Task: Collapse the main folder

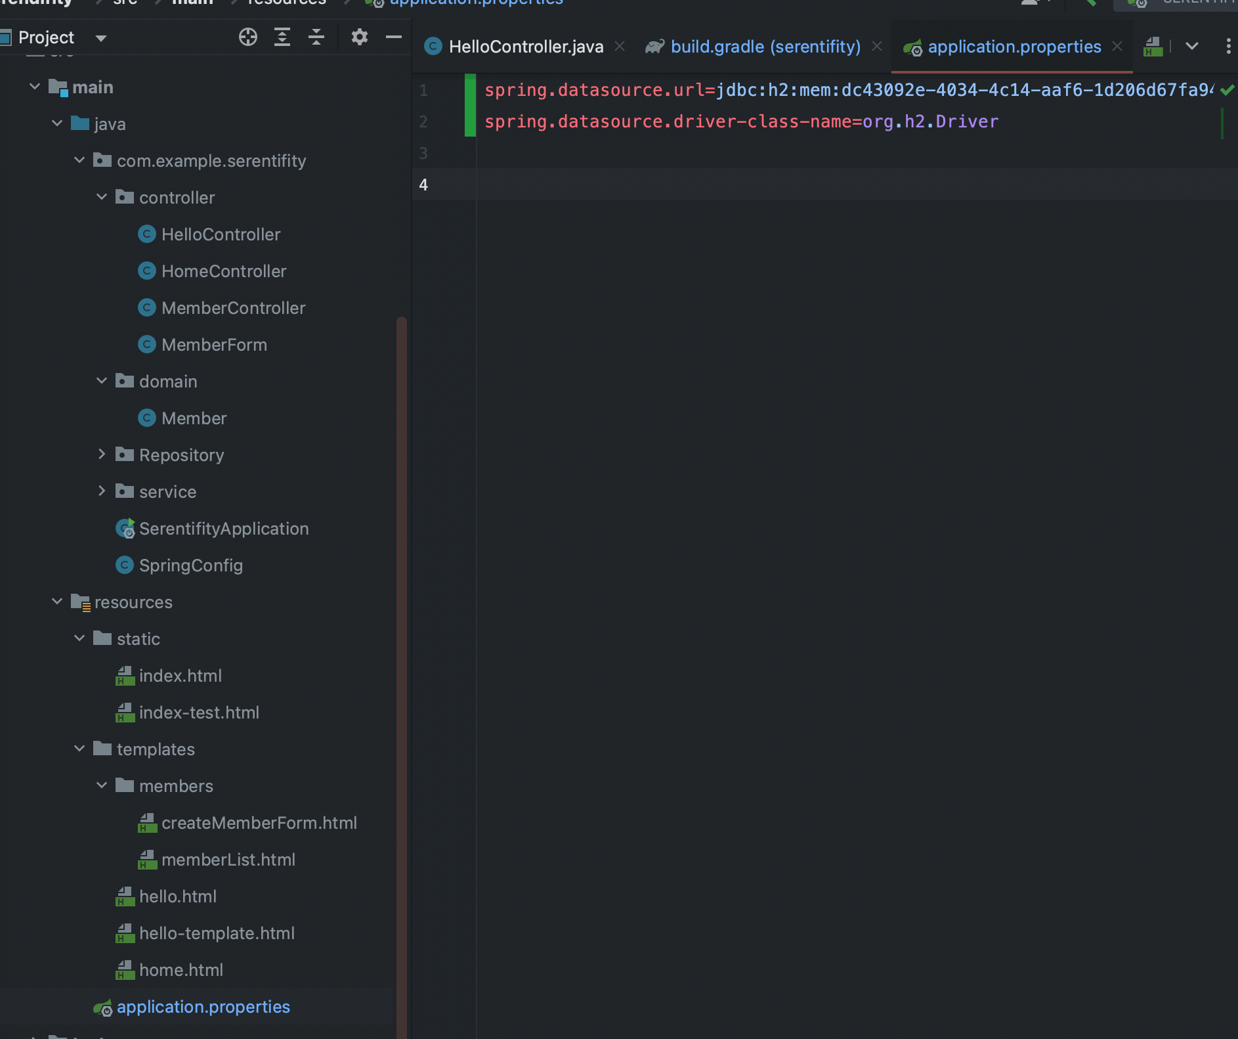Action: [x=35, y=87]
